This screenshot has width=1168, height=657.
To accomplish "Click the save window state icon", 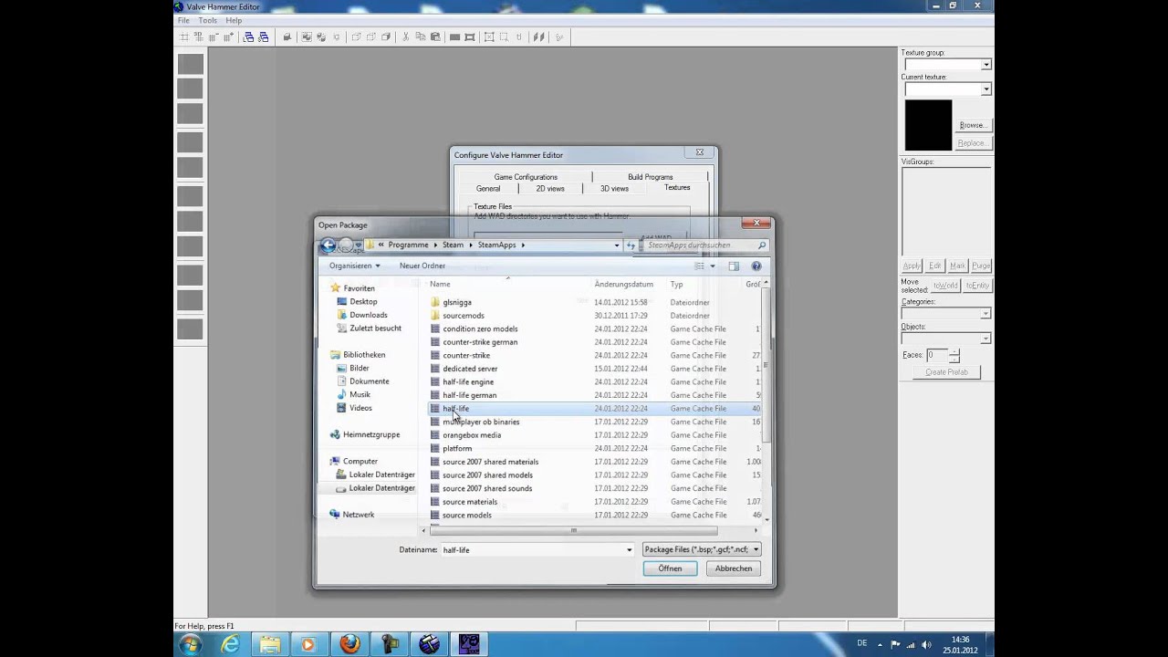I will point(264,37).
